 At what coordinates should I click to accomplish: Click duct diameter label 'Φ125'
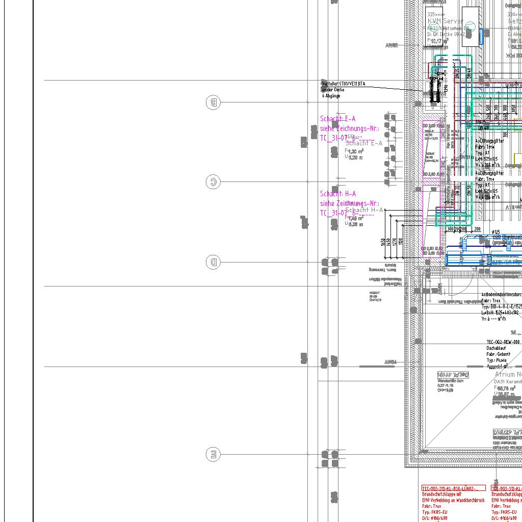(x=495, y=232)
